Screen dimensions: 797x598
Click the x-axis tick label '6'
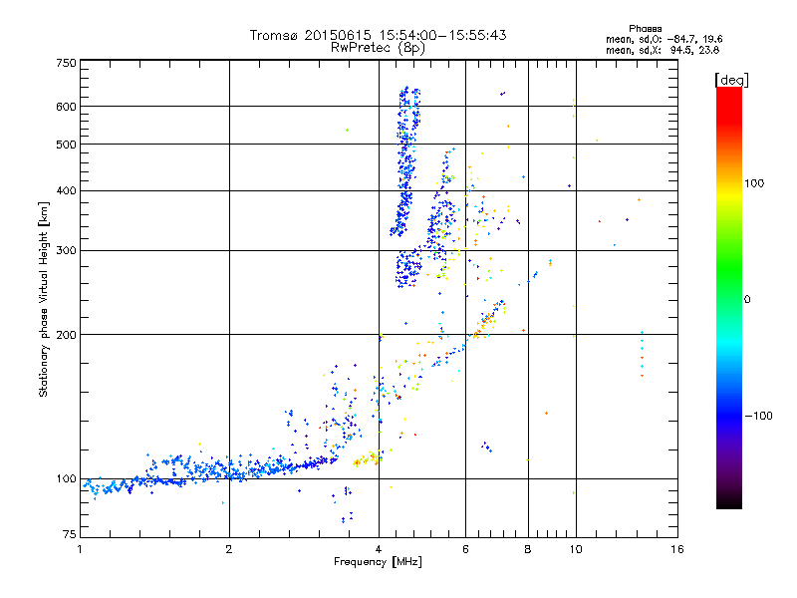click(x=465, y=549)
